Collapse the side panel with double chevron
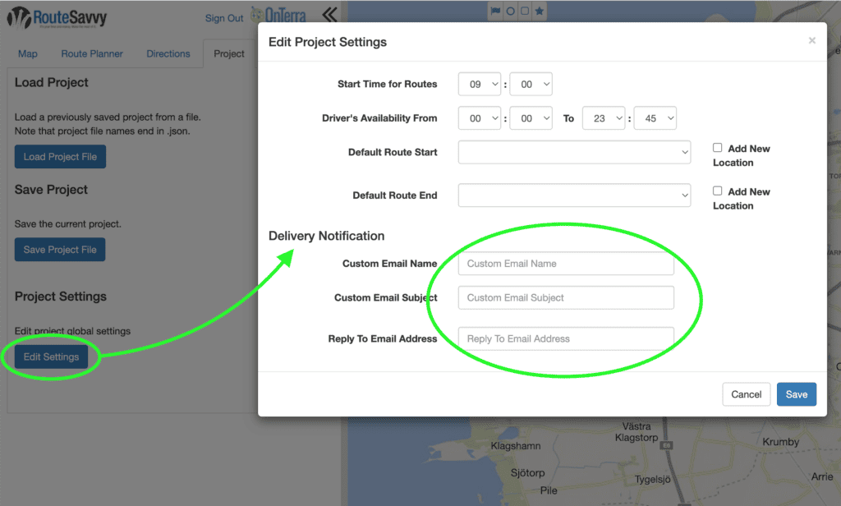 tap(329, 15)
